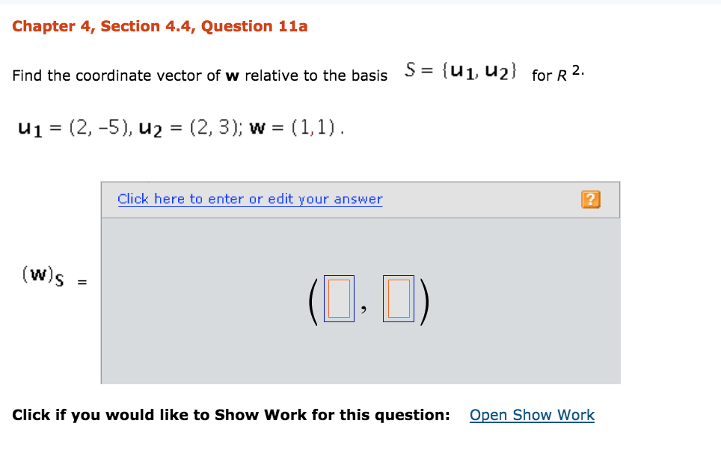
Task: Click the left parenthesis of the answer vector
Action: pyautogui.click(x=314, y=300)
